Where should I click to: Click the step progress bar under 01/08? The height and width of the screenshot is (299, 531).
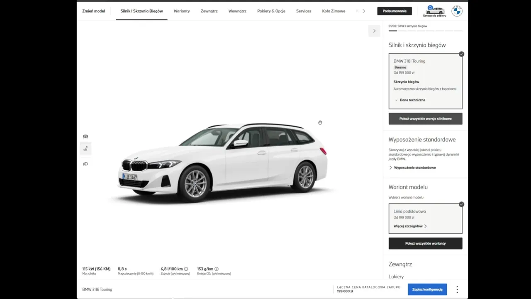point(425,31)
